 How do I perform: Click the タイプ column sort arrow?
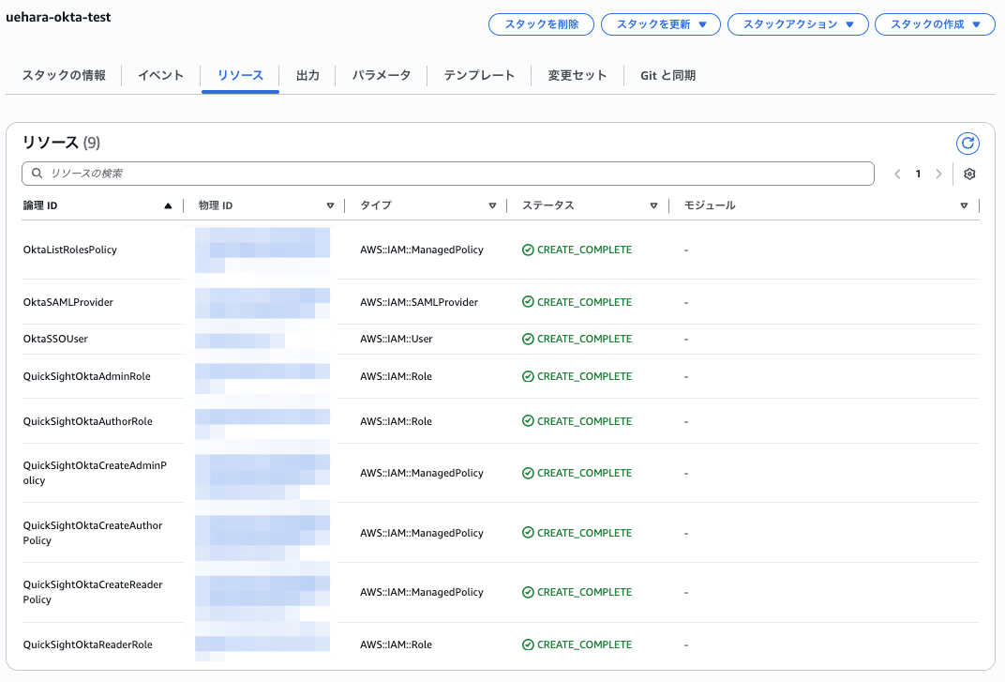492,205
